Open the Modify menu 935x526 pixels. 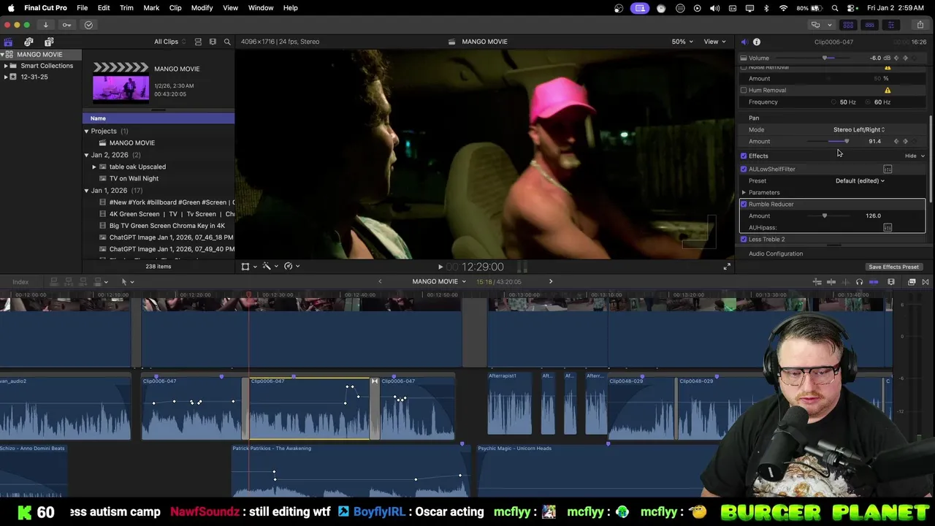202,7
